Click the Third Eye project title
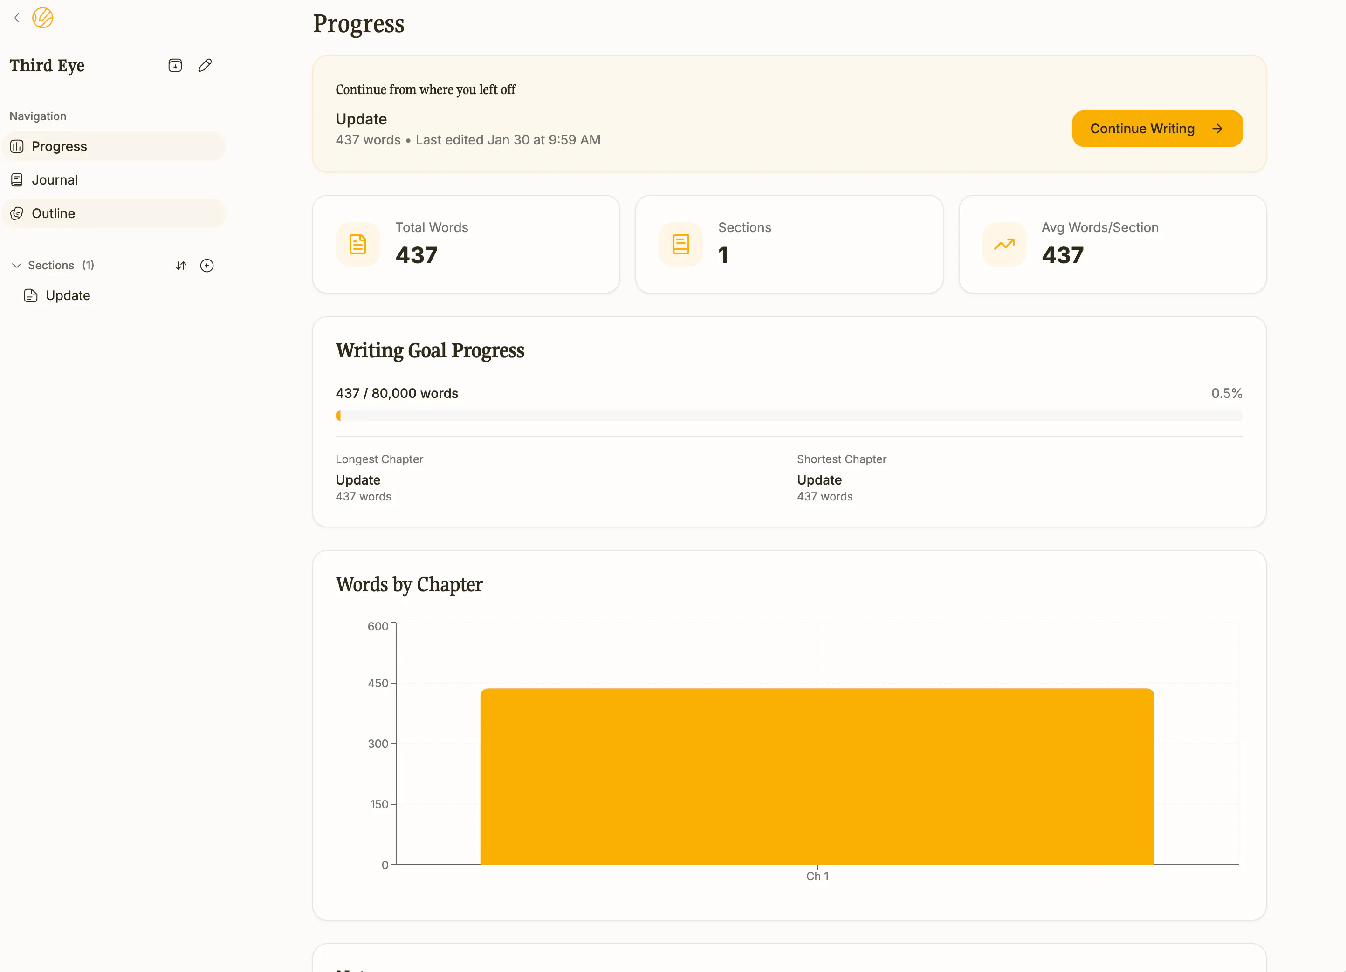The image size is (1346, 972). point(47,65)
